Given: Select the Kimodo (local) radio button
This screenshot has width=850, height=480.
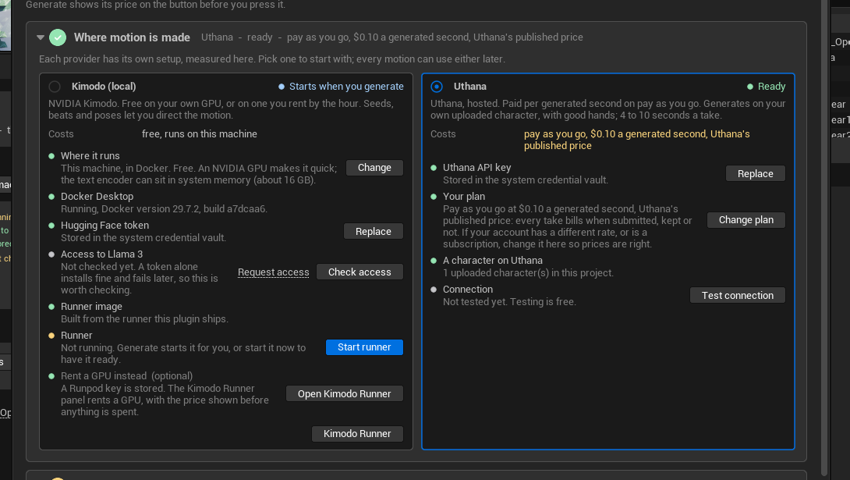Looking at the screenshot, I should [55, 86].
